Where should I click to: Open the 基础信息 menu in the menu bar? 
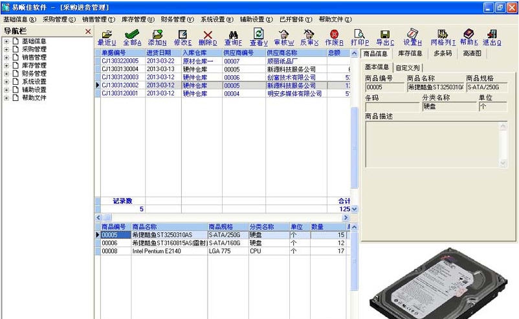click(19, 19)
